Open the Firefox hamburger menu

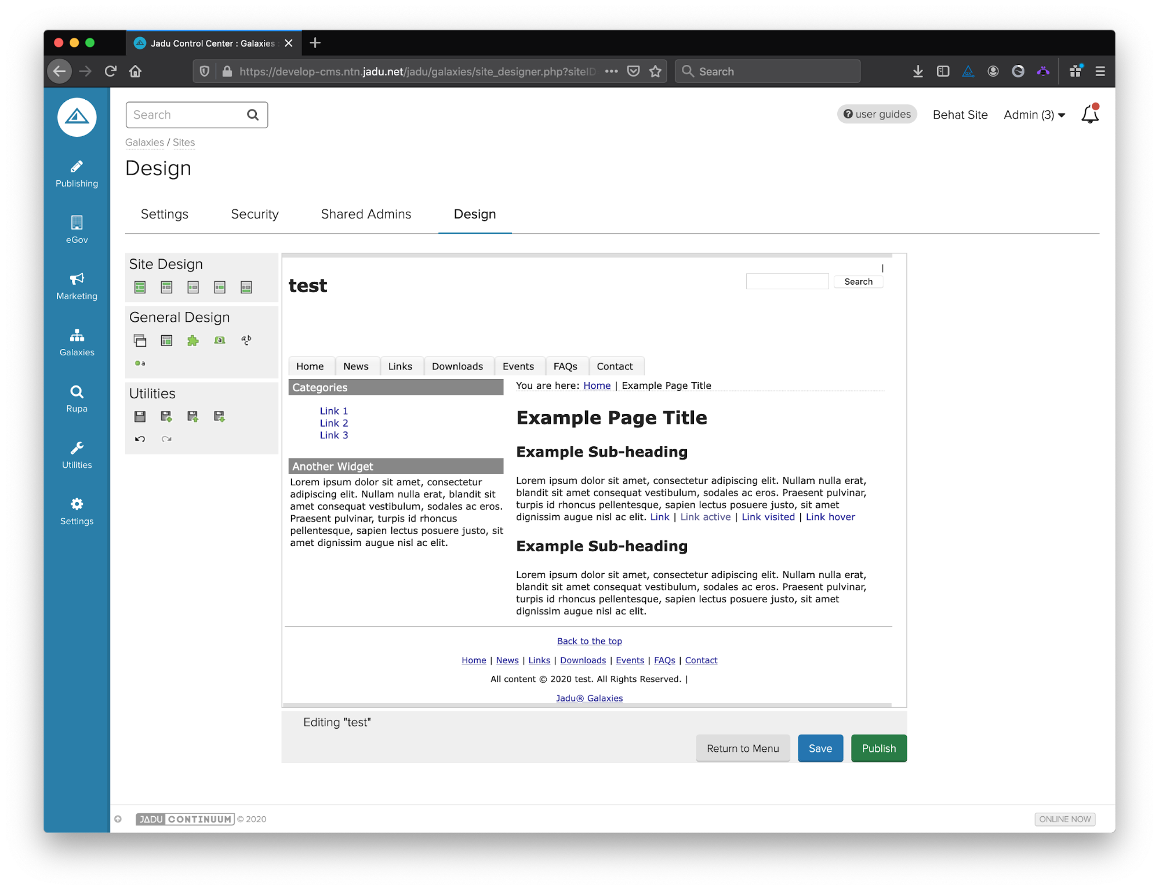click(1100, 71)
